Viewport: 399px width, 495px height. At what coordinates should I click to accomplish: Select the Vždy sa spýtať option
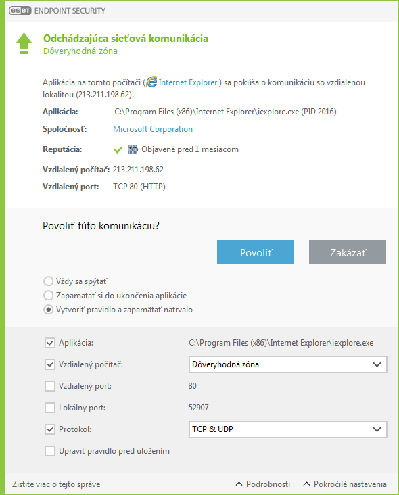(48, 281)
